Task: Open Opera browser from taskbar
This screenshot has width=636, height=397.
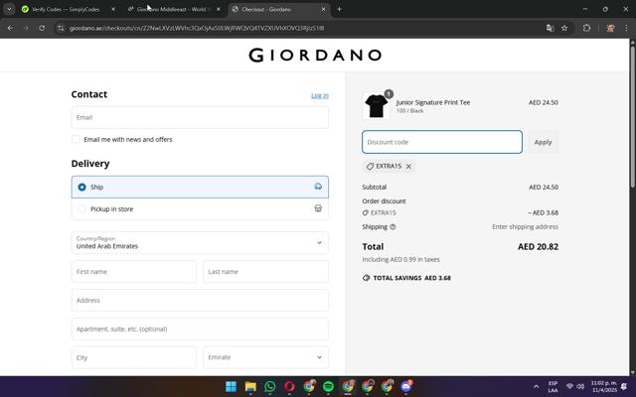Action: coord(289,386)
